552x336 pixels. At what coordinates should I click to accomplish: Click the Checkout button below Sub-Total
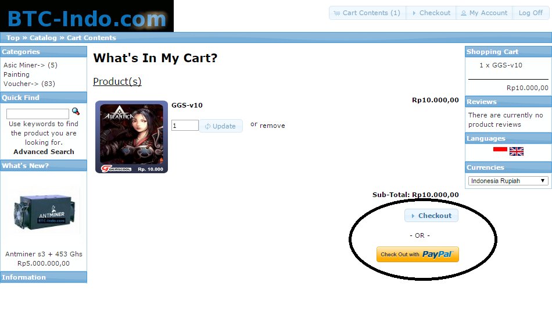431,216
